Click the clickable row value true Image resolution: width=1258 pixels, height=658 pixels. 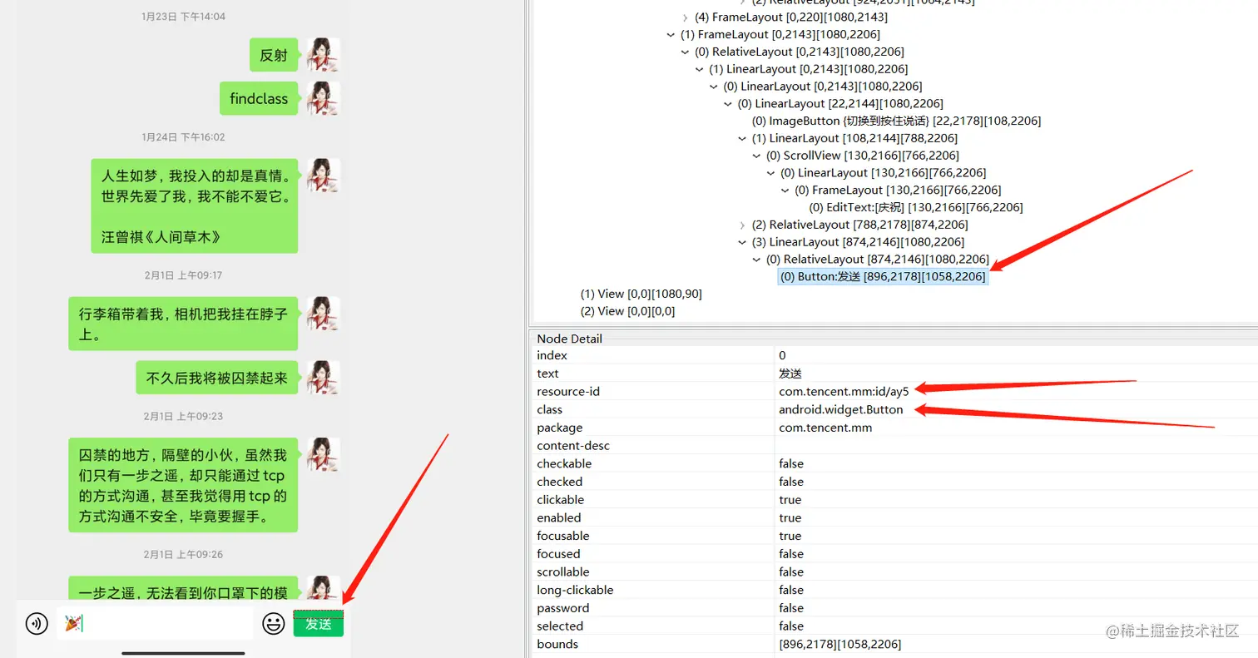(x=790, y=500)
